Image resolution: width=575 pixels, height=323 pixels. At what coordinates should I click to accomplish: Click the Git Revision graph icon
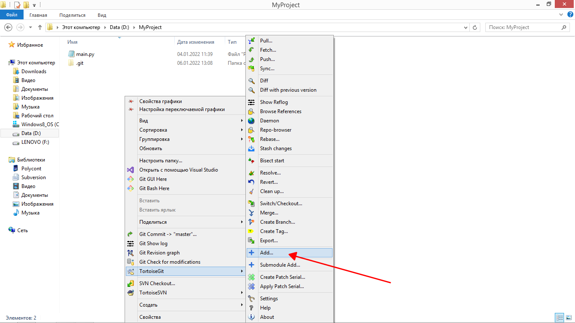(x=130, y=253)
